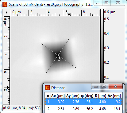Click the Δy [µm] column header
Viewport: 127px width, 113px height.
(73, 96)
